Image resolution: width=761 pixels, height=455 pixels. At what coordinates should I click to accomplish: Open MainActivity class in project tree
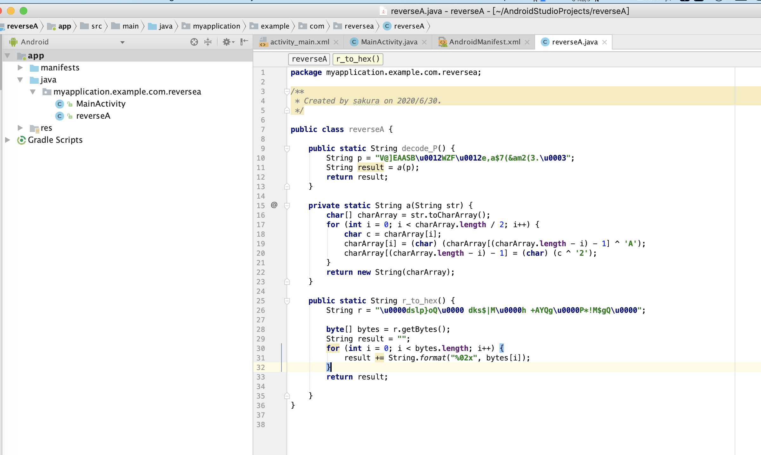click(101, 104)
